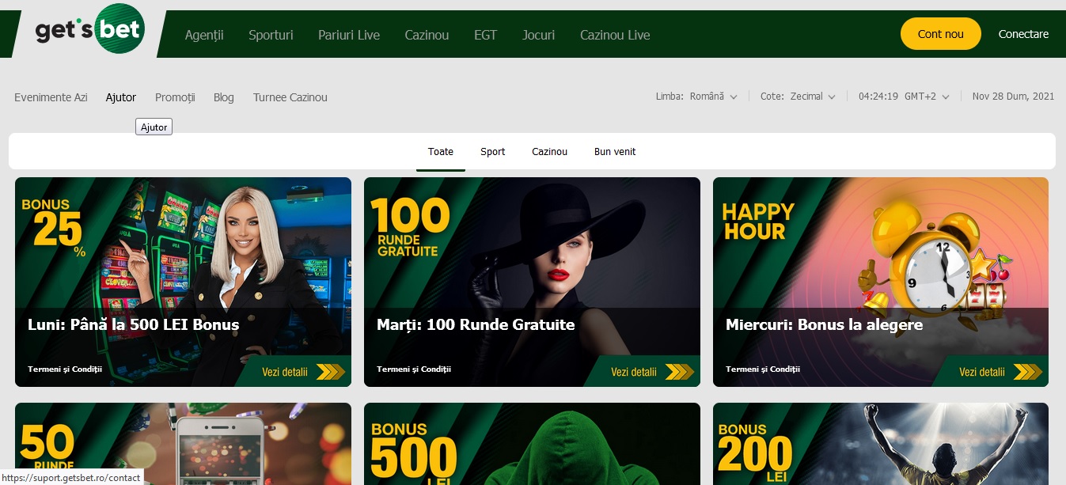
Task: Click the yellow arrows on the Luni card
Action: 331,372
